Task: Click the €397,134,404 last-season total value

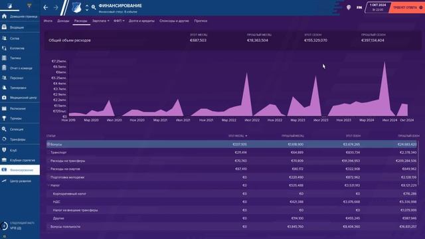Action: [373, 40]
